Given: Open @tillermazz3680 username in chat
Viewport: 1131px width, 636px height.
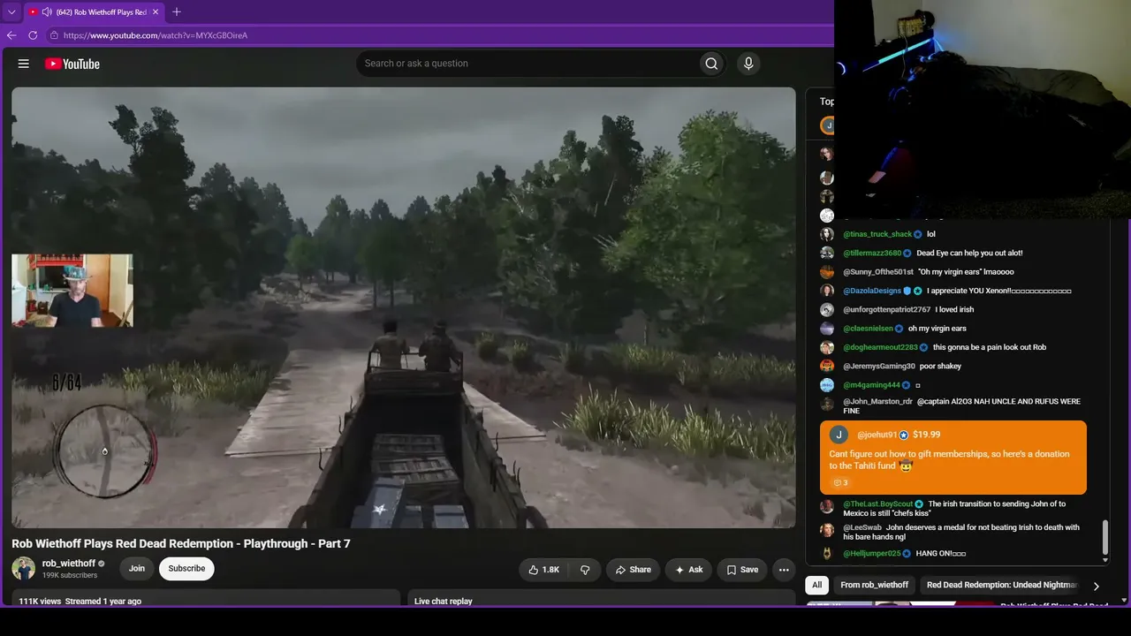Looking at the screenshot, I should click(872, 254).
